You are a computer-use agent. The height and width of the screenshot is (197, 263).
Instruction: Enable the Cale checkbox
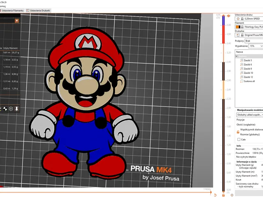(x=239, y=140)
